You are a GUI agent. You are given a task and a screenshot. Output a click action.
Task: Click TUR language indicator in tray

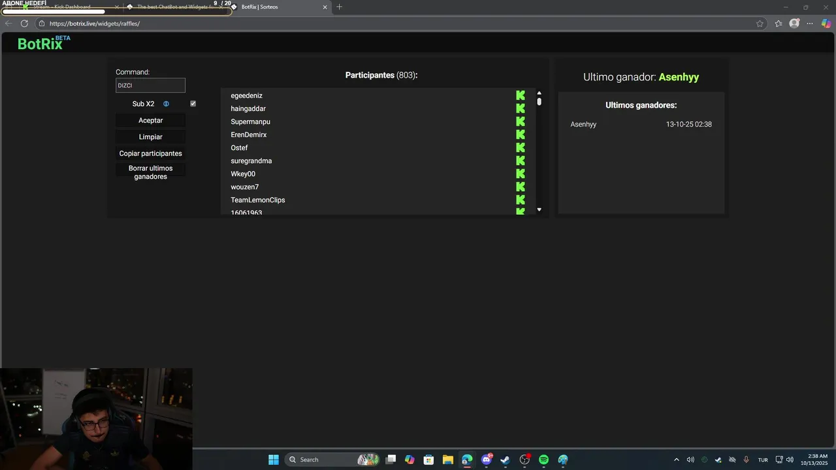point(763,460)
